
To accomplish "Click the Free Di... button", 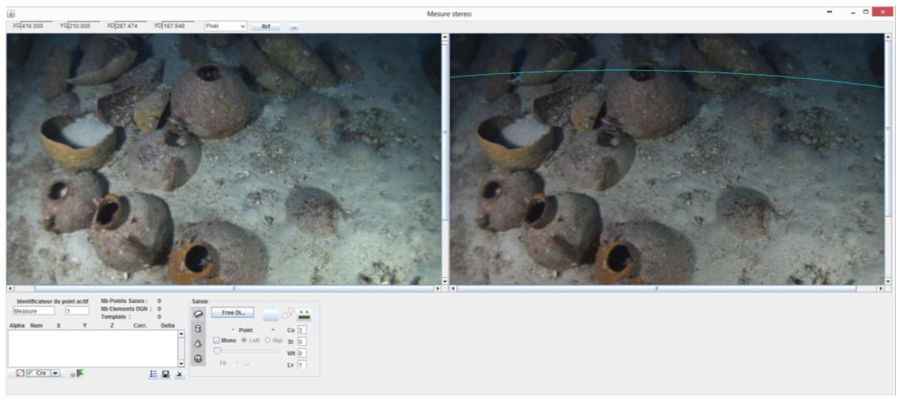I will click(x=233, y=313).
